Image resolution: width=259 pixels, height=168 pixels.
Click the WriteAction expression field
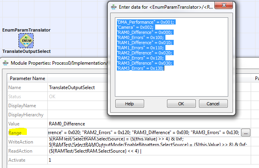coord(149,142)
